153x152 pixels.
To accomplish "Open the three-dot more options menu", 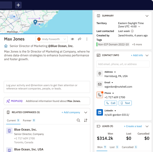I will [87, 39].
